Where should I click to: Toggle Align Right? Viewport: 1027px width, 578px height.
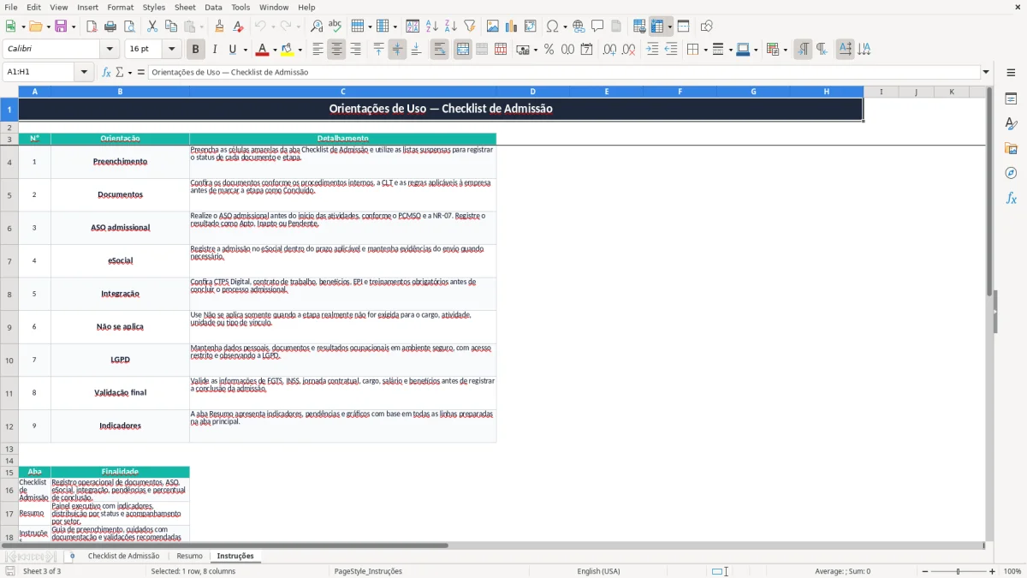pyautogui.click(x=355, y=50)
